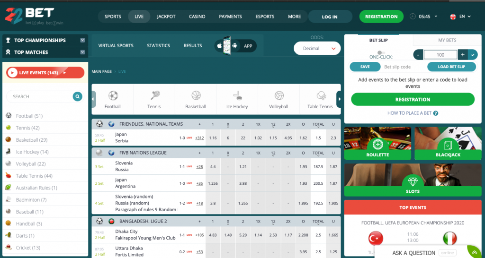Expand +35 markets for Japan Argentina
Screen dimensions: 485x258
199,183
